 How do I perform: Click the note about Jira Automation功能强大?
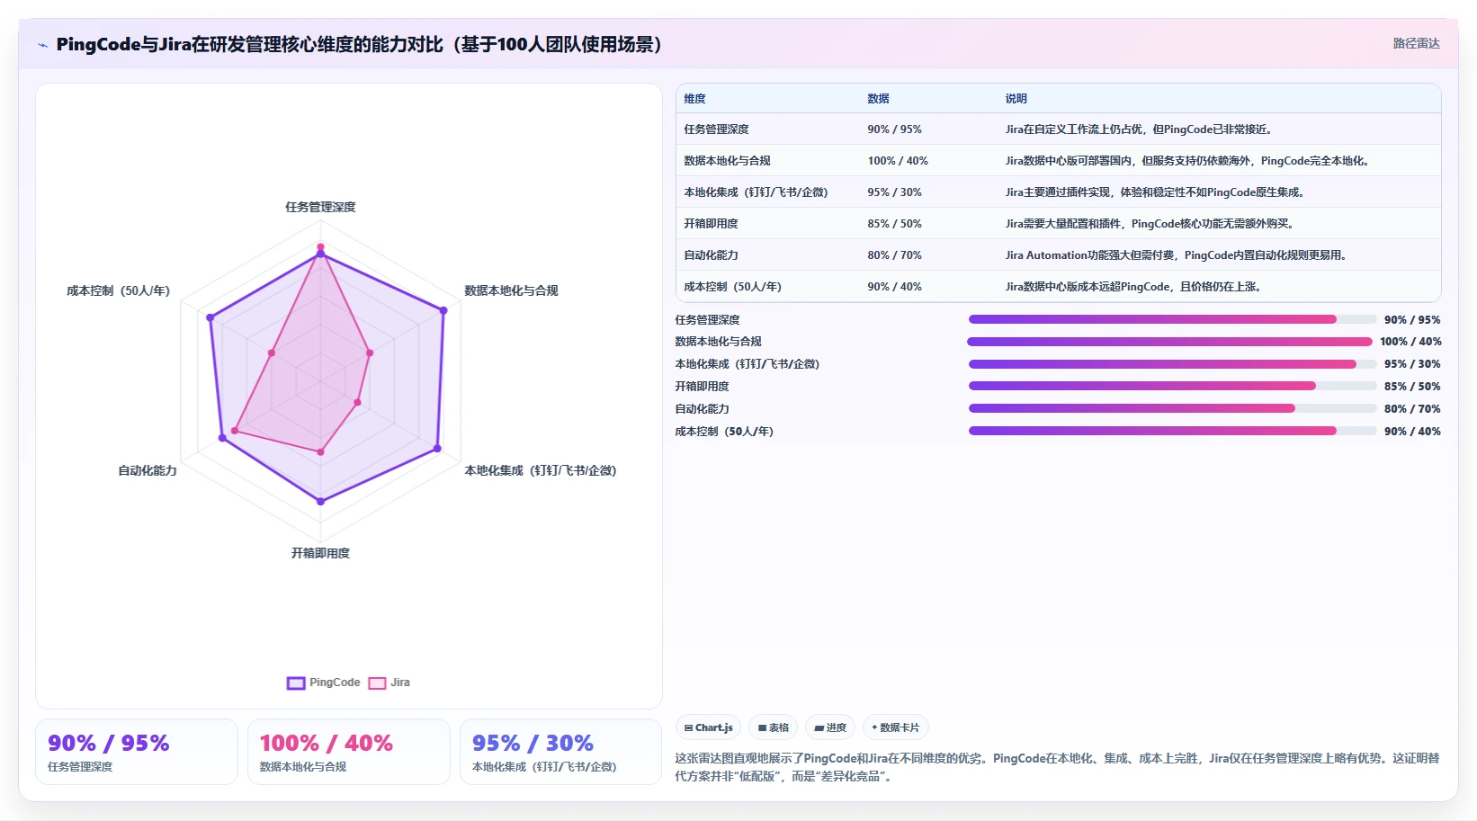pyautogui.click(x=1177, y=255)
